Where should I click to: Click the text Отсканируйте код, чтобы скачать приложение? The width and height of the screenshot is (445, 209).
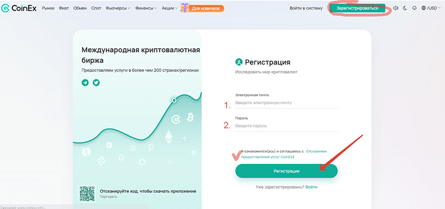148,191
